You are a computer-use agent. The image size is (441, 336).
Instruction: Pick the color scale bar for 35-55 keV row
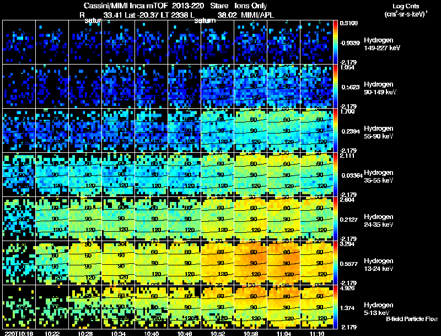(335, 175)
